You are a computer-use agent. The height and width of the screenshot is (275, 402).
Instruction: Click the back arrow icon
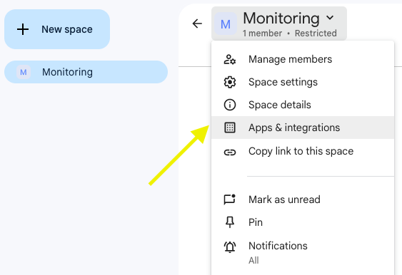[x=197, y=24]
